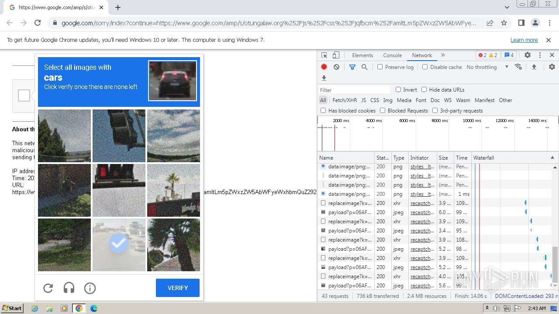Open network conditions wifi icon
The width and height of the screenshot is (559, 314).
click(x=518, y=67)
